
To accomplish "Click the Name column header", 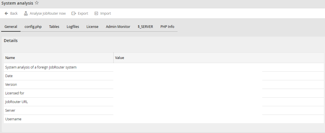I will coord(58,58).
